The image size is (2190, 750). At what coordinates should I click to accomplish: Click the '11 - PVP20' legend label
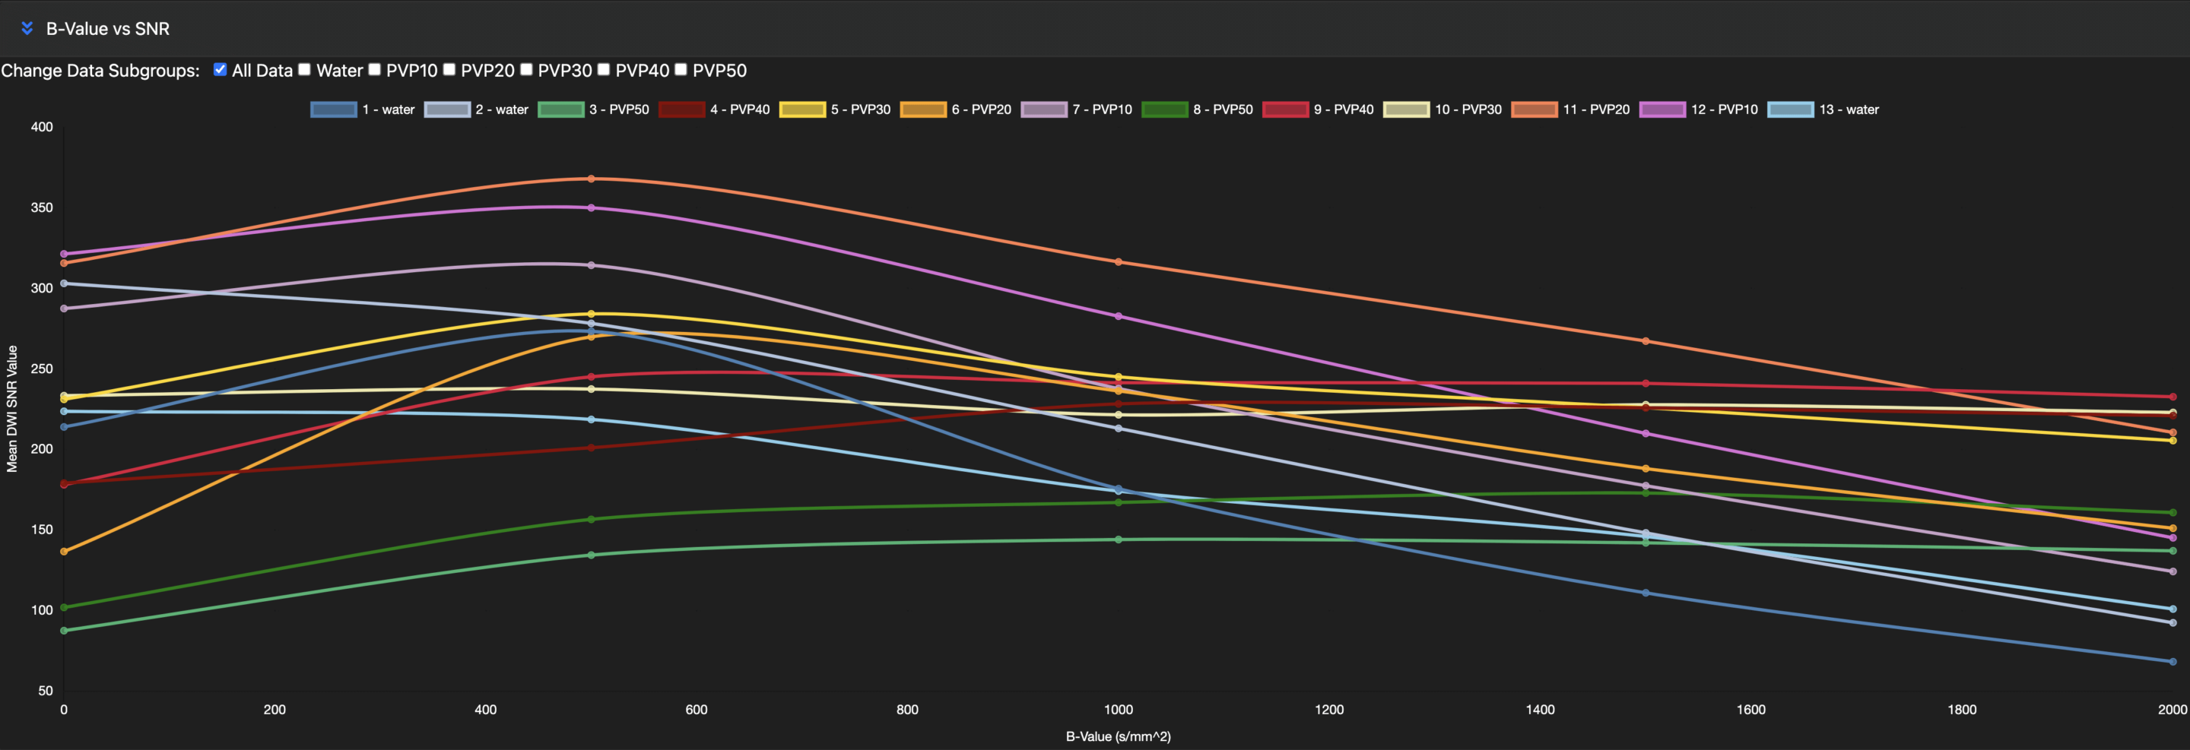pos(1596,109)
